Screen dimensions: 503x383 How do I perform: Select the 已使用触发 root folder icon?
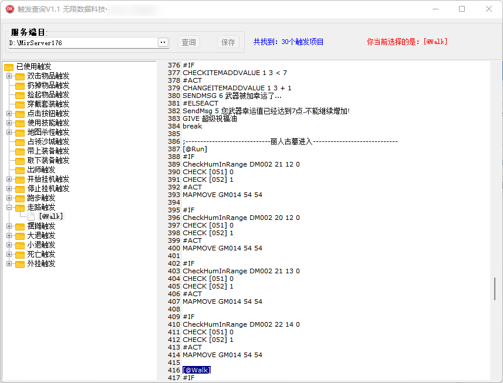pos(9,67)
